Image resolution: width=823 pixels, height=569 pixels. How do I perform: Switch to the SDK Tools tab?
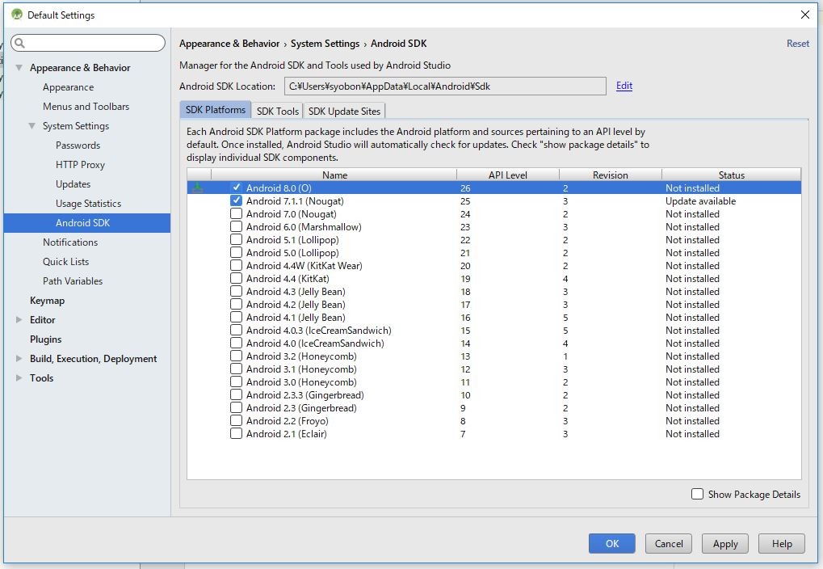(277, 111)
